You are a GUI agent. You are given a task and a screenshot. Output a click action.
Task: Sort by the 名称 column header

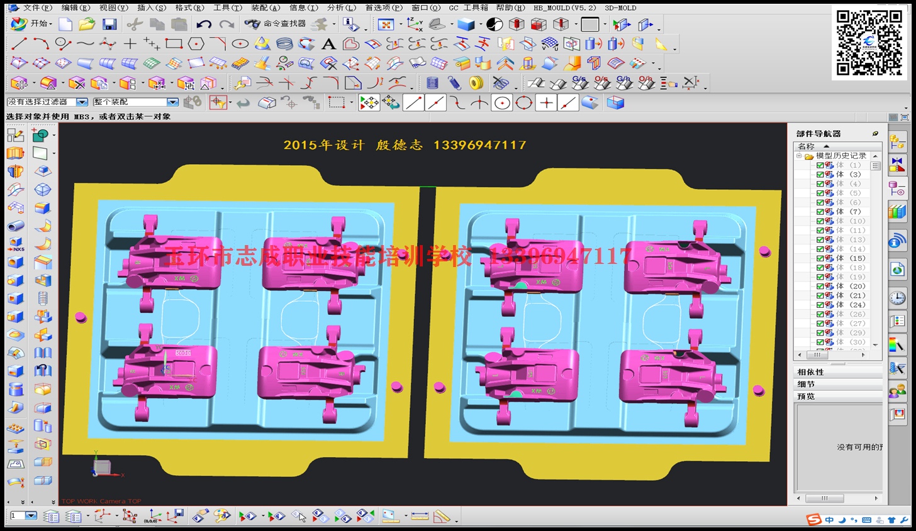point(837,146)
